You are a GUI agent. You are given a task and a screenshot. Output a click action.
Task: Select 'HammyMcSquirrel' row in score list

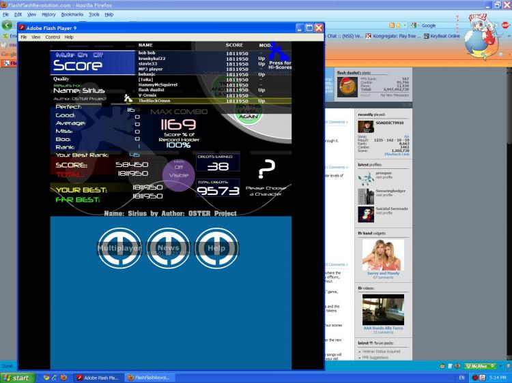click(213, 85)
